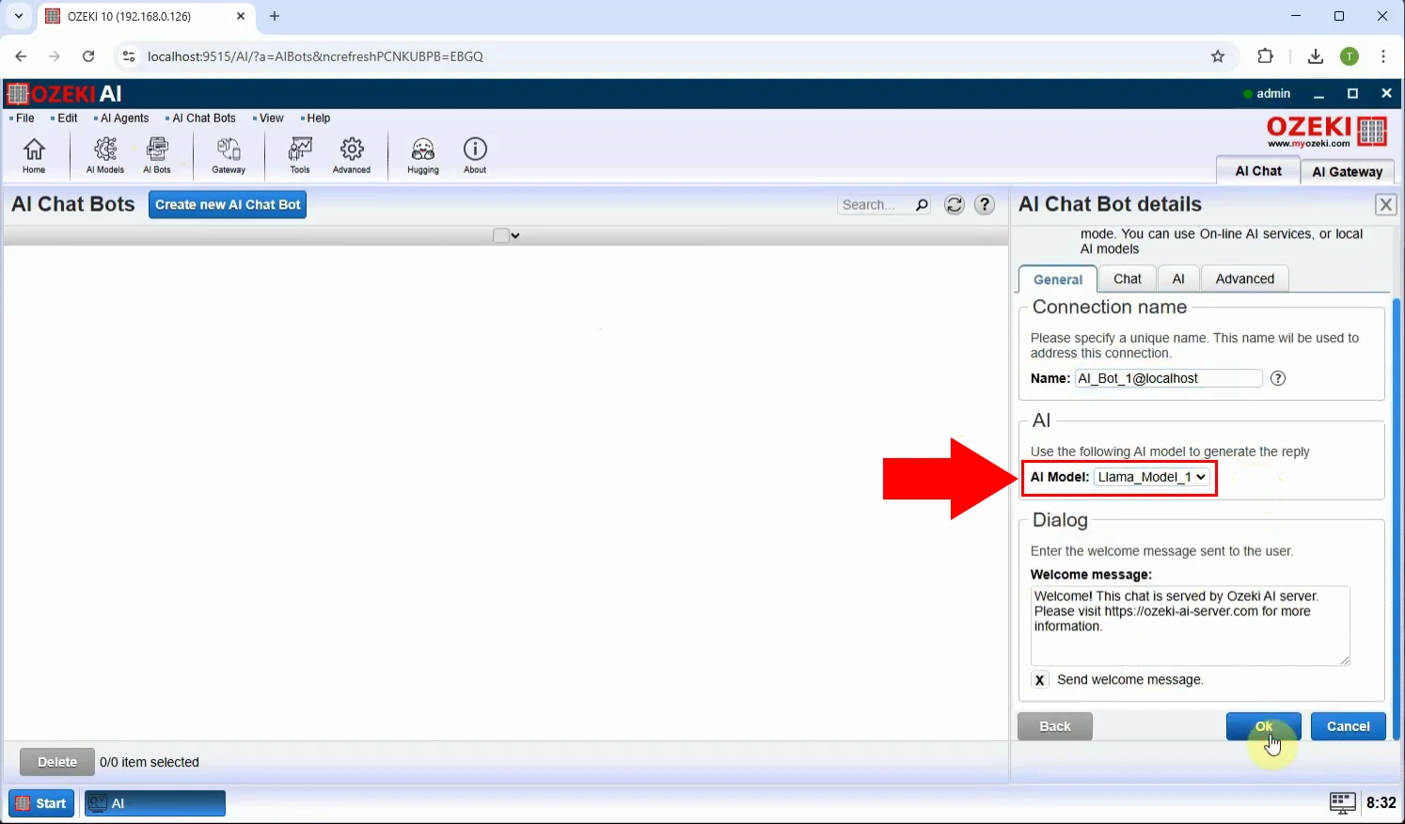
Task: Open the Advanced gear toolbar icon
Action: [x=352, y=155]
